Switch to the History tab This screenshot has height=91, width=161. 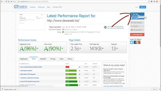pos(70,59)
